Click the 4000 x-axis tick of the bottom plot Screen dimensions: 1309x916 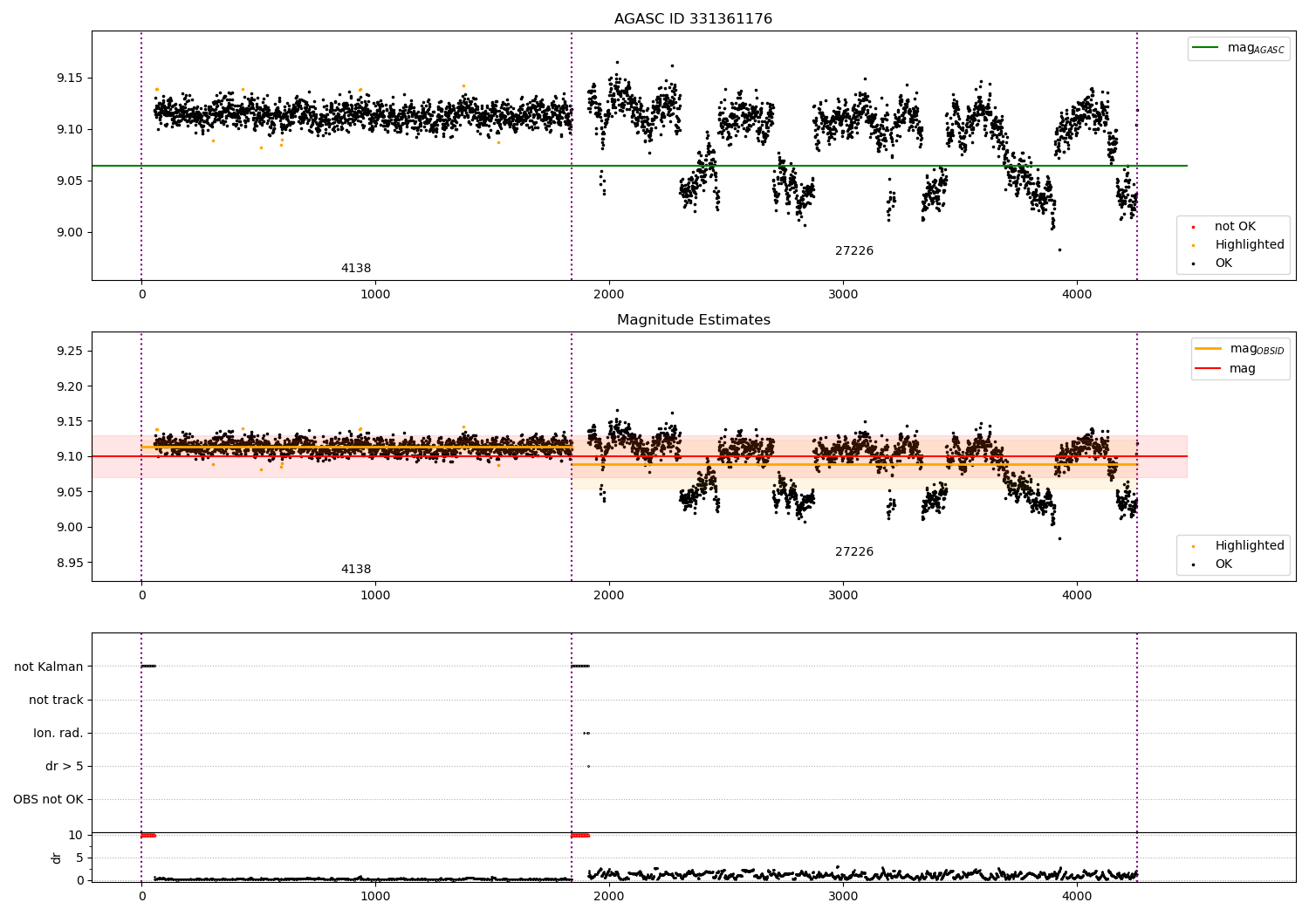pyautogui.click(x=1077, y=897)
